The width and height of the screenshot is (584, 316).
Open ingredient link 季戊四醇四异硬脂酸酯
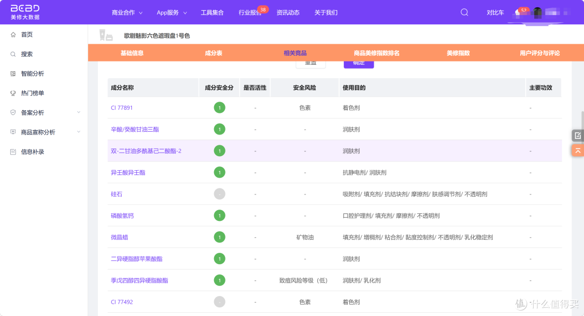[140, 280]
